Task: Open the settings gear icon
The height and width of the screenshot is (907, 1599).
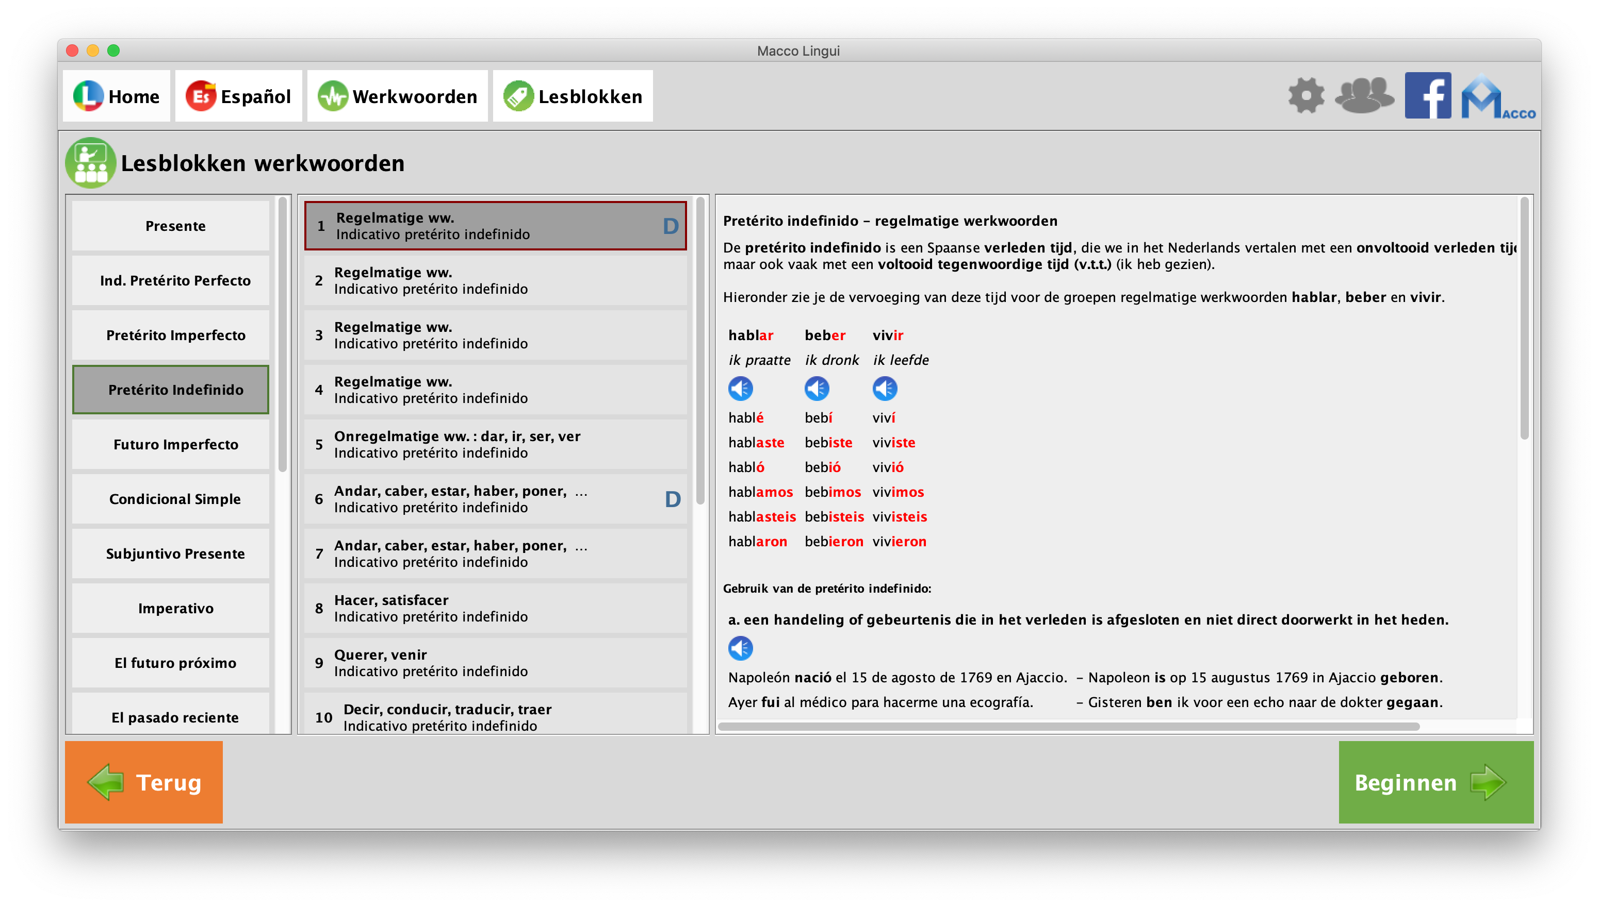Action: coord(1306,96)
